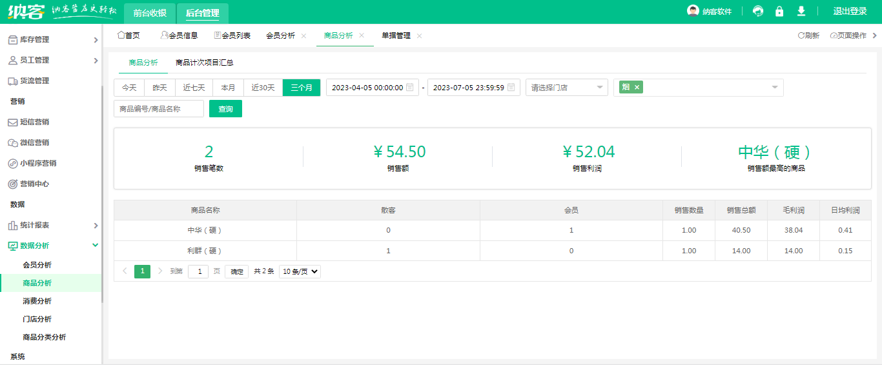
Task: Open the start date calendar picker
Action: pyautogui.click(x=409, y=88)
